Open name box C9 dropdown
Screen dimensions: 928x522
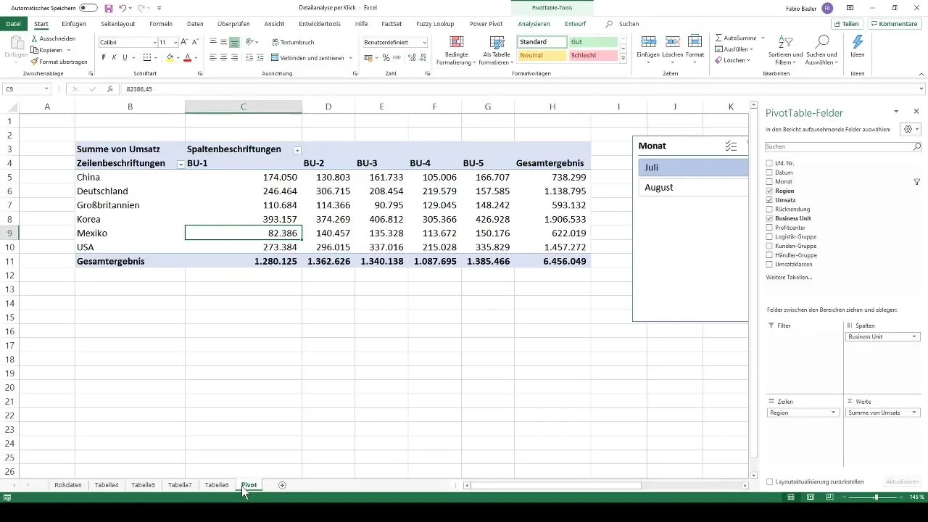(47, 88)
